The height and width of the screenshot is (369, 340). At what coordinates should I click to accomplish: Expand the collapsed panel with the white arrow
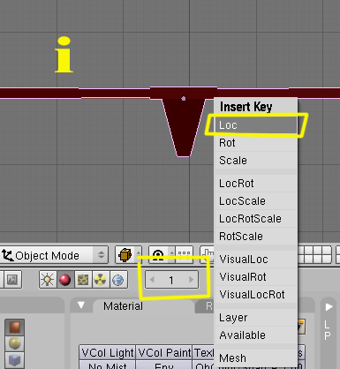click(329, 307)
